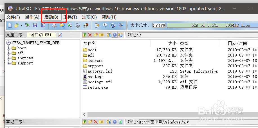Click the Info bubble toolbar icon
This screenshot has height=128, width=258.
[105, 25]
